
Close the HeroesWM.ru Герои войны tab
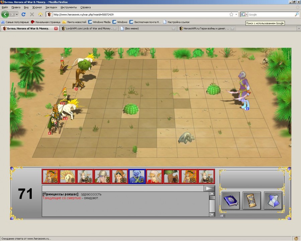click(x=232, y=28)
